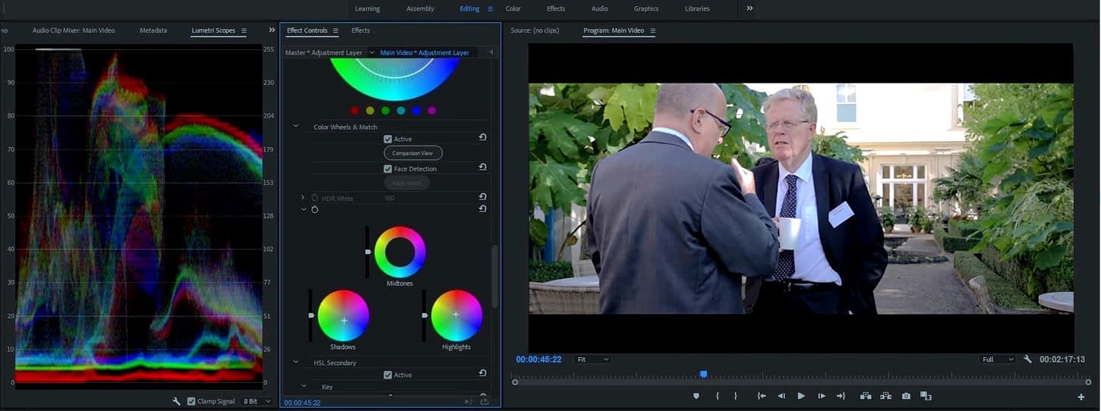Open Lumetri Scopes wrench settings

tap(176, 401)
